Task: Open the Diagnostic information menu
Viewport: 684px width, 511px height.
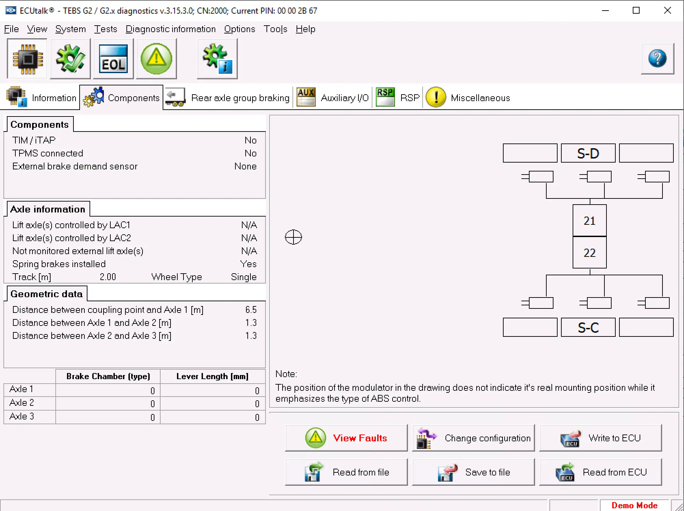Action: [170, 29]
